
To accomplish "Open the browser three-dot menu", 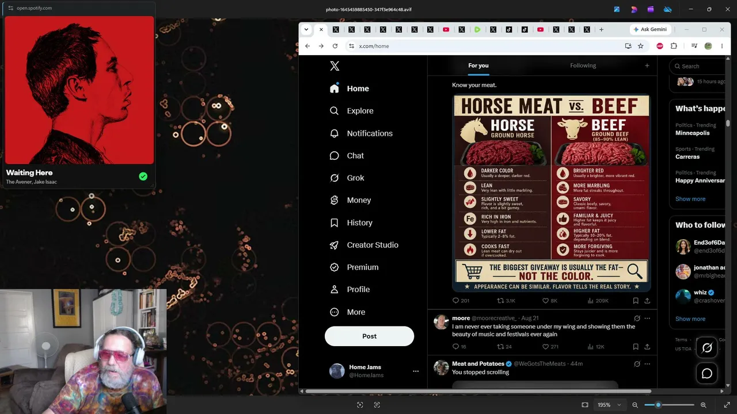I will tap(722, 46).
